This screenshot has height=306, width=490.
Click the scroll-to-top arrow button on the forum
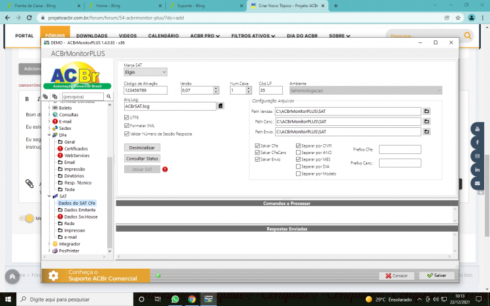tap(12, 277)
